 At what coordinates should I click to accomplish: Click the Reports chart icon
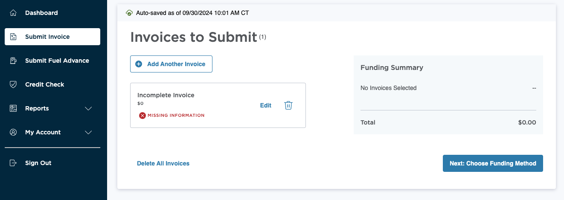(x=13, y=108)
